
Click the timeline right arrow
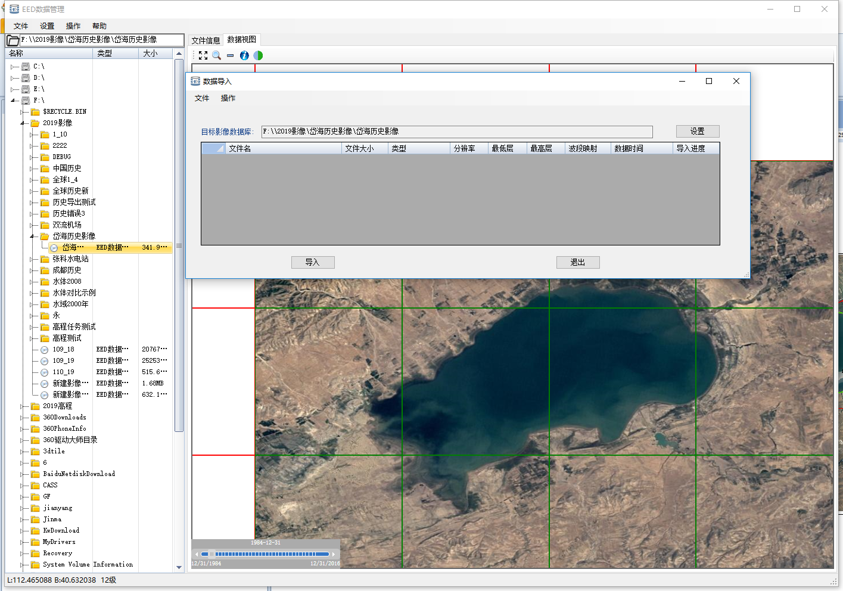[x=334, y=554]
